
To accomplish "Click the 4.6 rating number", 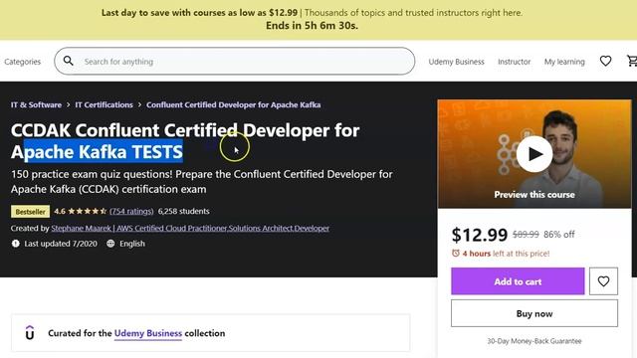I will point(60,211).
